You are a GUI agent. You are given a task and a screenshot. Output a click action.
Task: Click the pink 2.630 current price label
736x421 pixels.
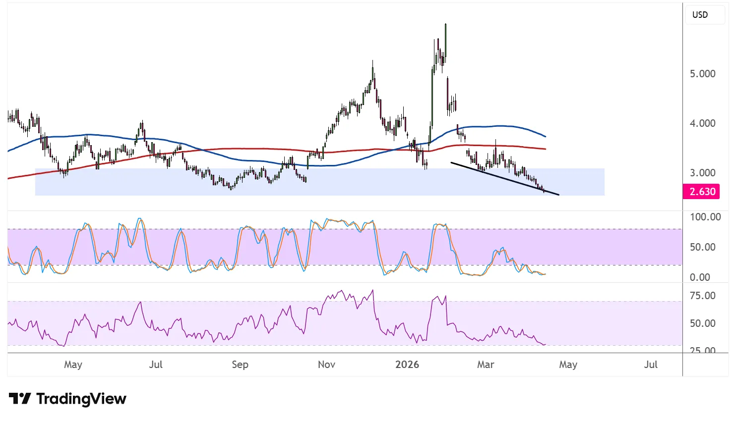click(x=702, y=192)
